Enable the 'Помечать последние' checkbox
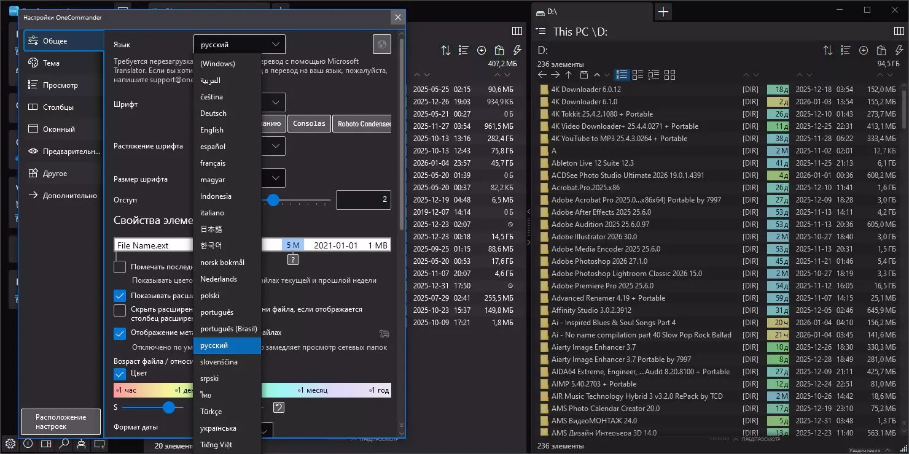Viewport: 909px width, 454px height. [120, 267]
